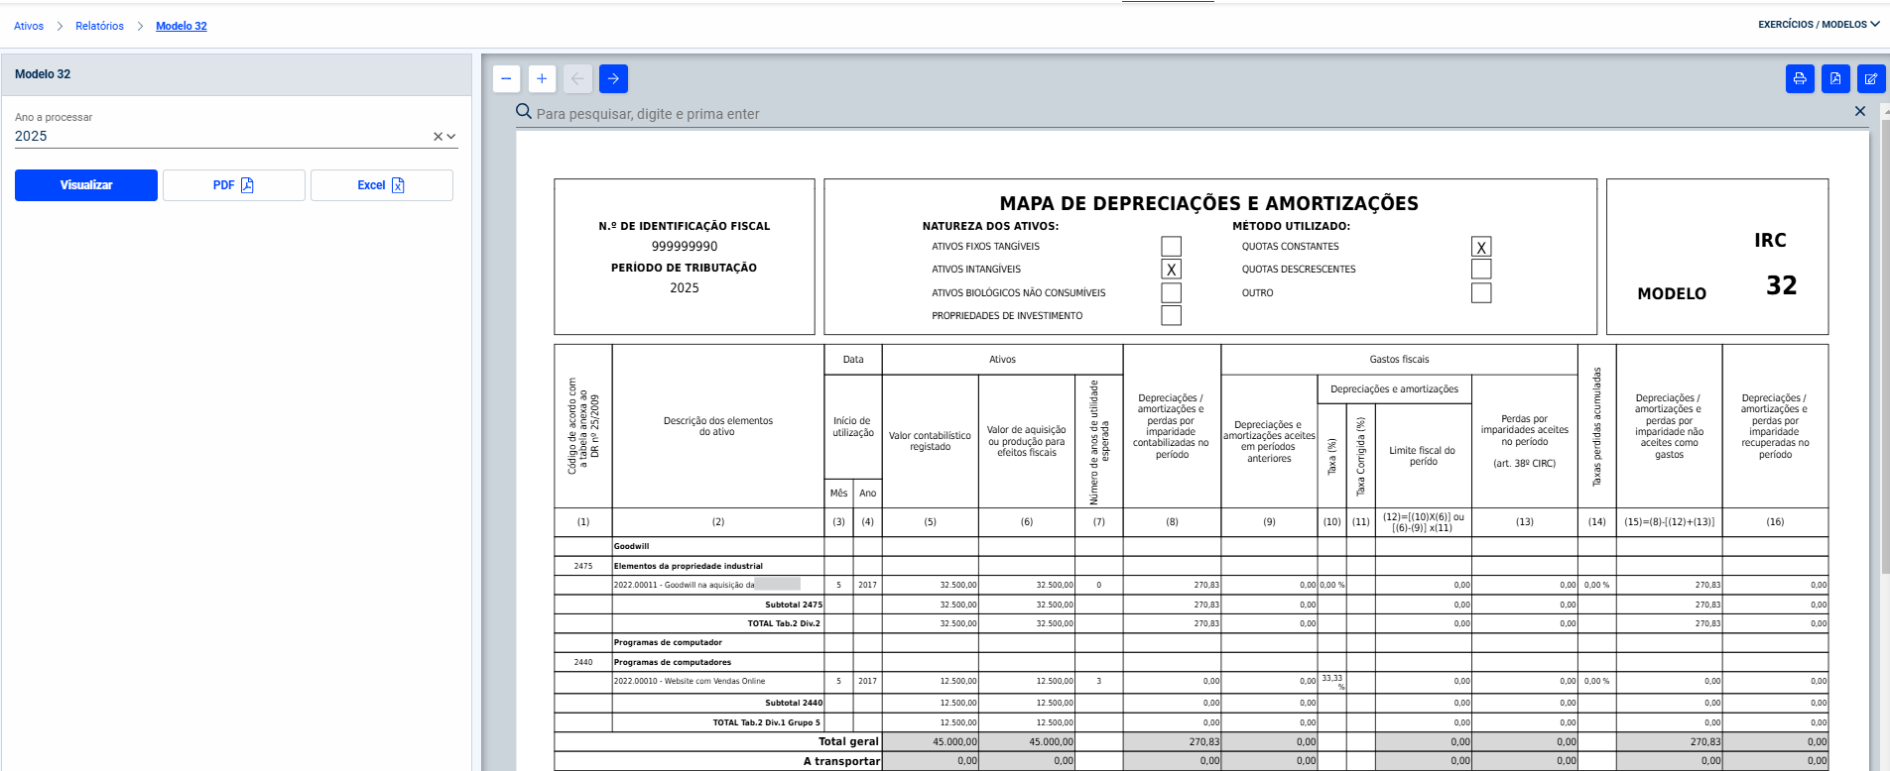Viewport: 1890px width, 771px height.
Task: Click the Mapa de Depreciações e Amortizações title
Action: pos(1209,203)
